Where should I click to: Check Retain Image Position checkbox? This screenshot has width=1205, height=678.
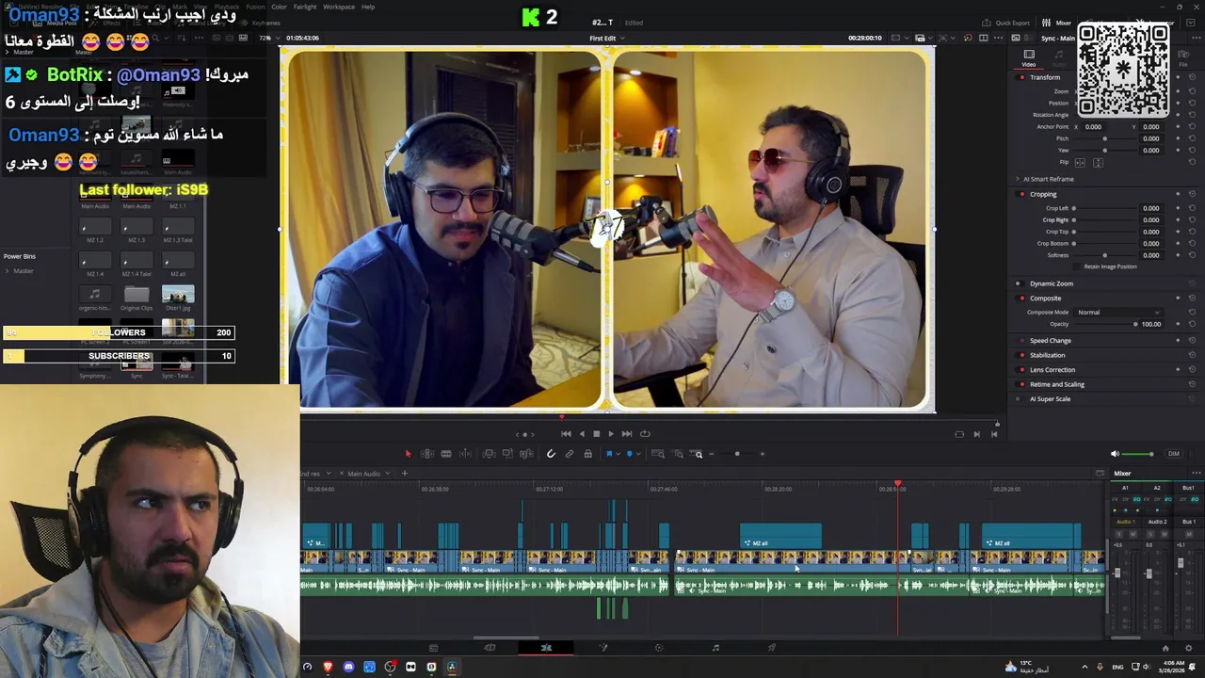pyautogui.click(x=1079, y=266)
